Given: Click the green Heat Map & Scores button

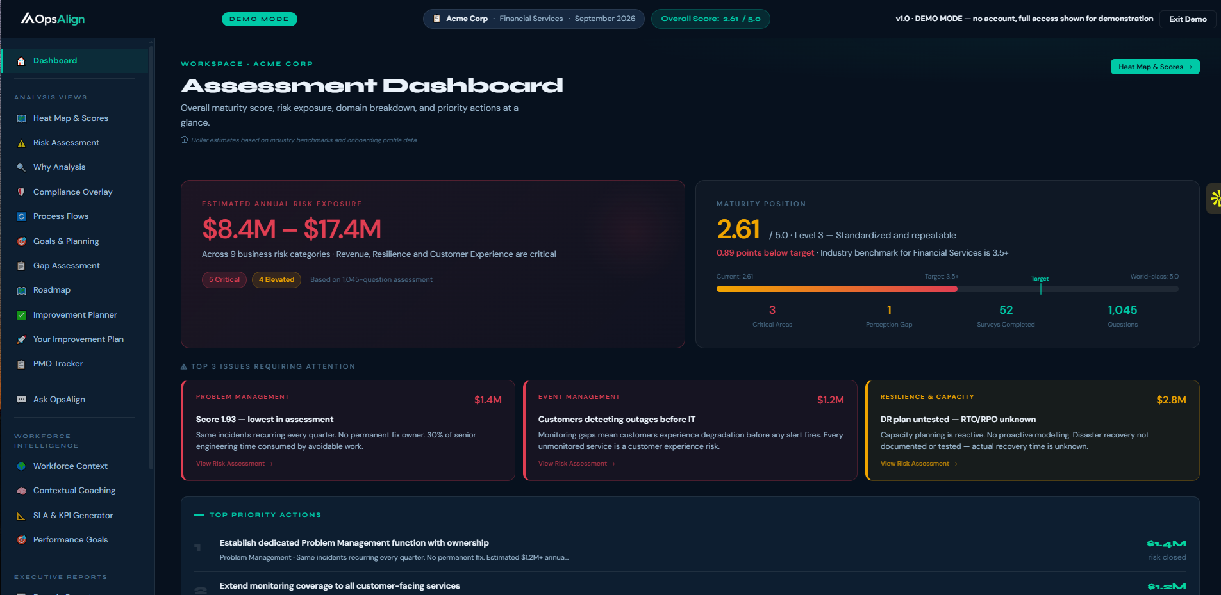Looking at the screenshot, I should tap(1155, 67).
